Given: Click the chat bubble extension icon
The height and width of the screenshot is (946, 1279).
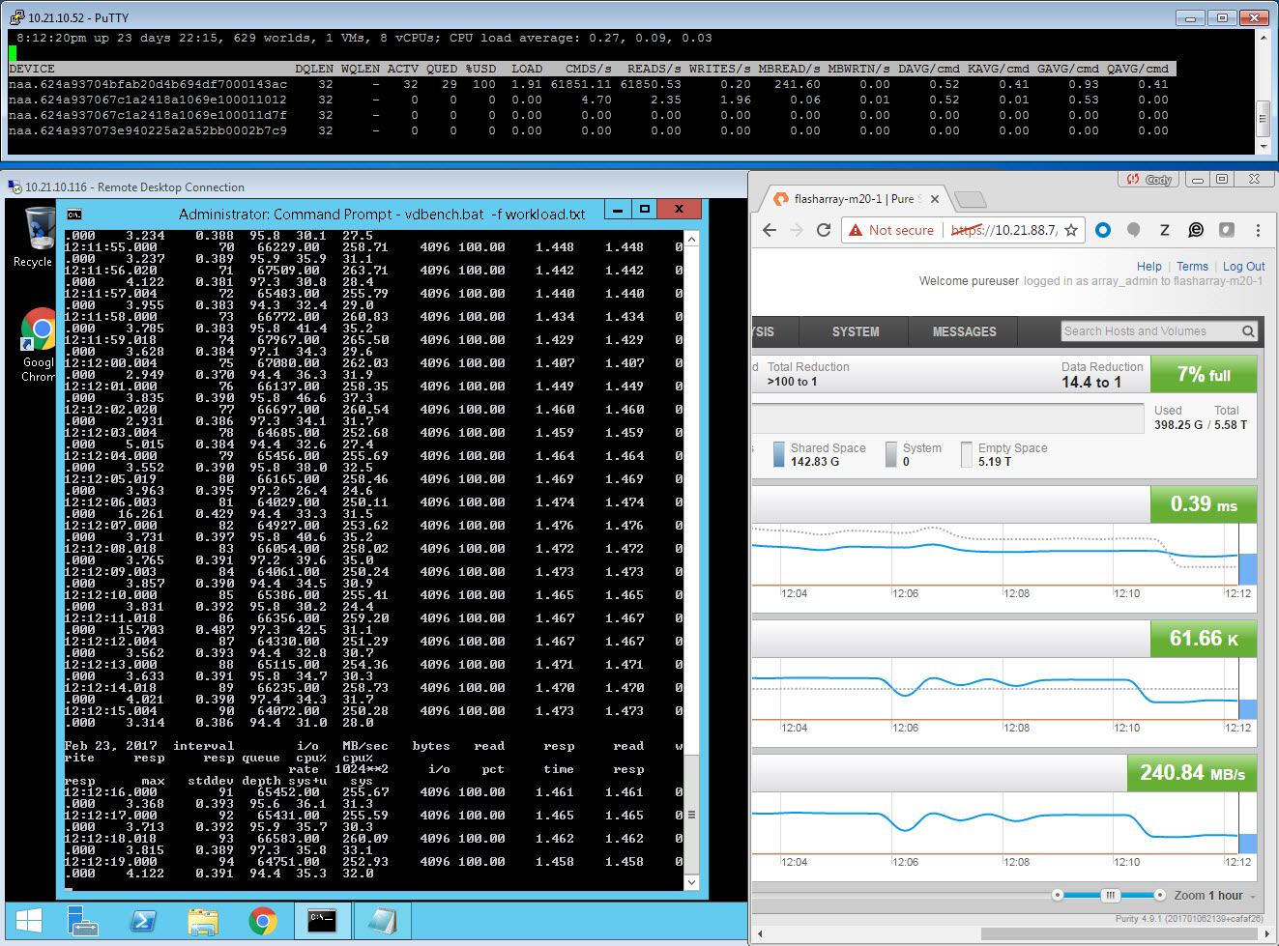Looking at the screenshot, I should pyautogui.click(x=1196, y=230).
